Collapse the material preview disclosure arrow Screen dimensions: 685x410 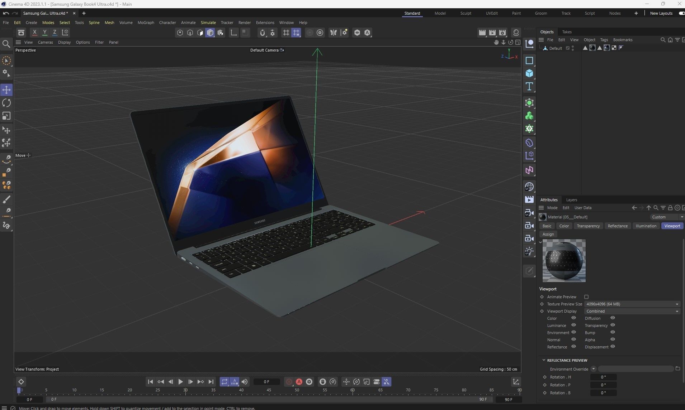[540, 242]
